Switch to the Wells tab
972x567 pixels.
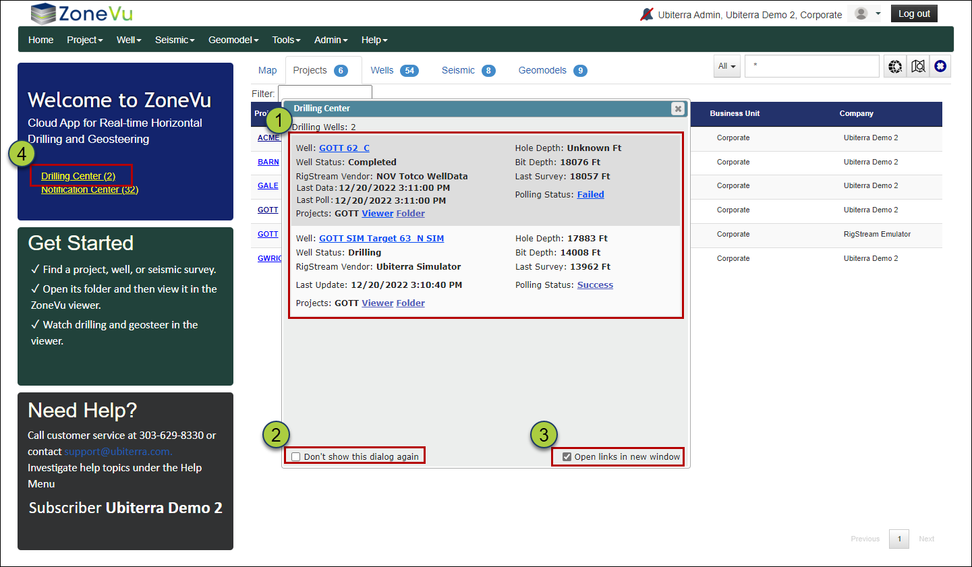(x=395, y=70)
